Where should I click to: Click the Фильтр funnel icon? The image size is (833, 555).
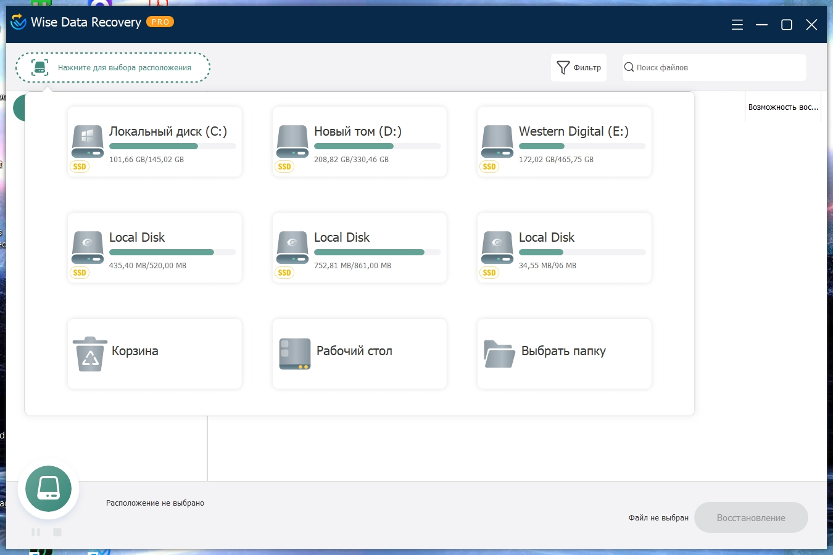pos(563,67)
